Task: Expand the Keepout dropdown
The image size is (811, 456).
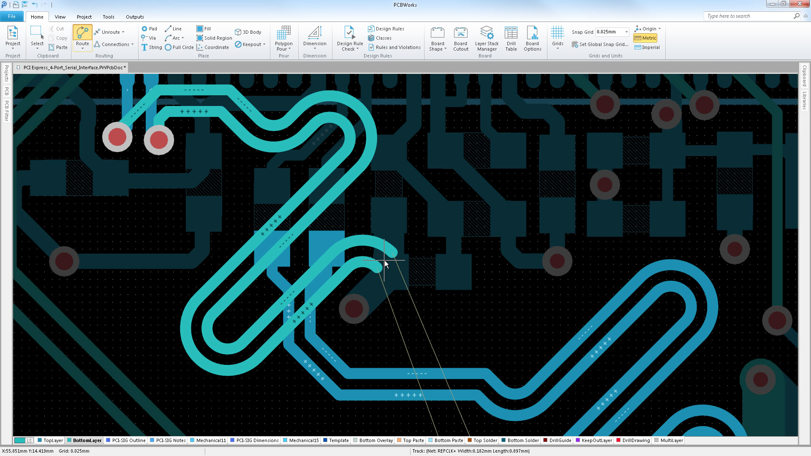Action: point(264,44)
